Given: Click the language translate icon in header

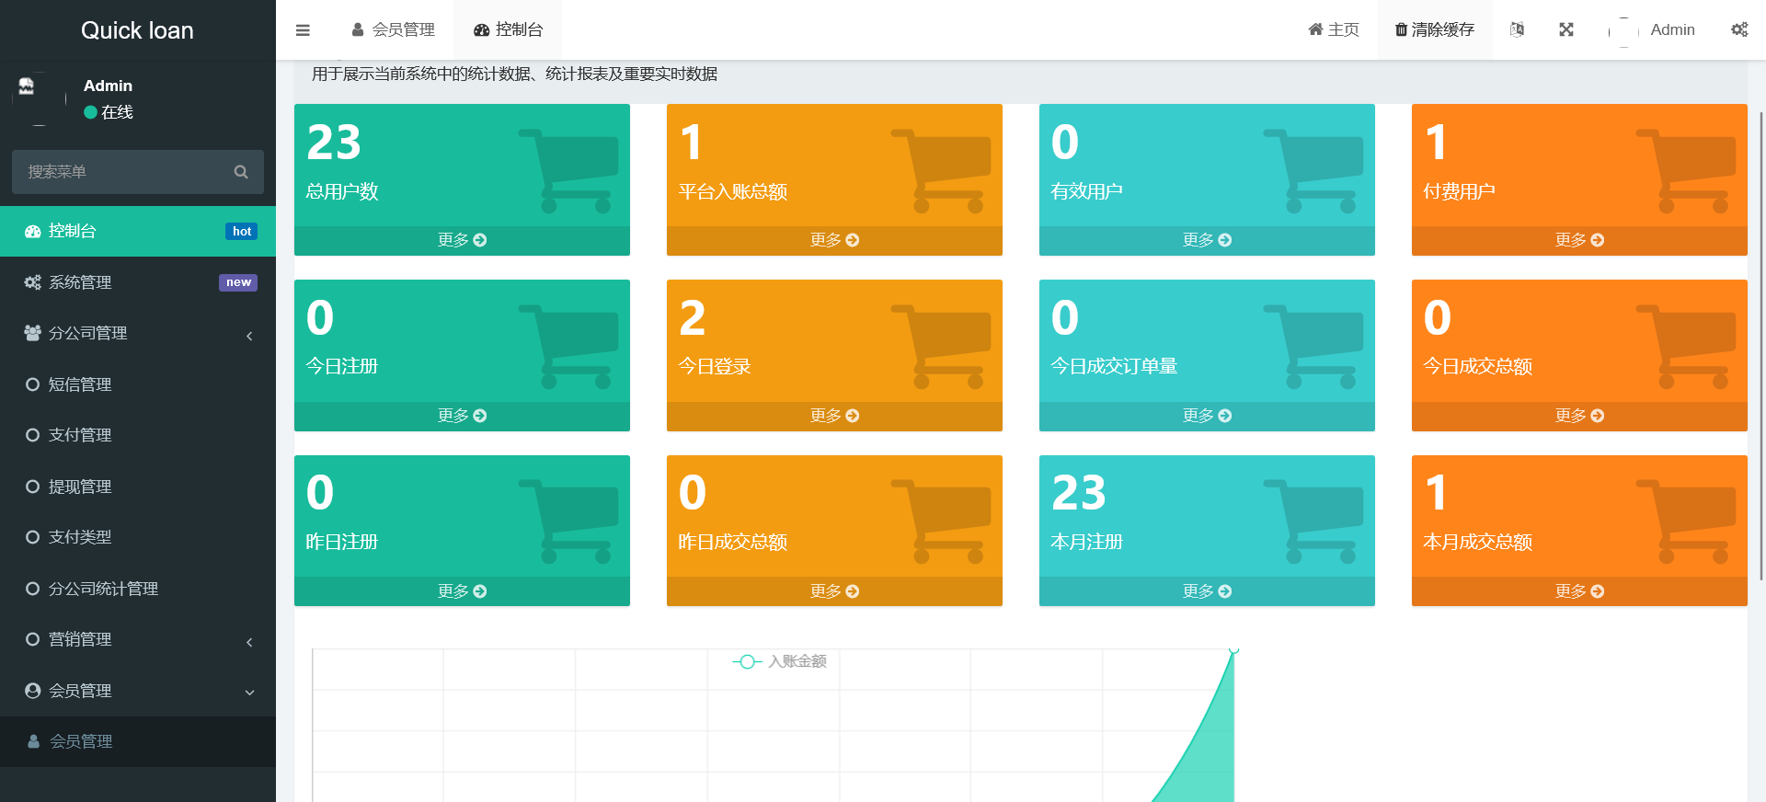Looking at the screenshot, I should point(1517,29).
